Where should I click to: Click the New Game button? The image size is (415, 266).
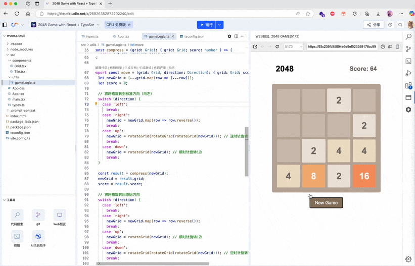pyautogui.click(x=326, y=202)
